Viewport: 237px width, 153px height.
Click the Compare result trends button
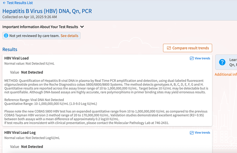188,48
